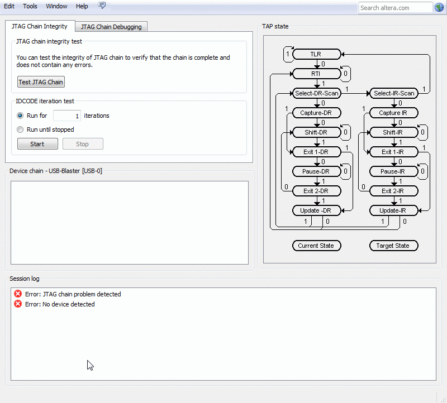The width and height of the screenshot is (447, 403).
Task: Open the Edit menu
Action: click(9, 6)
